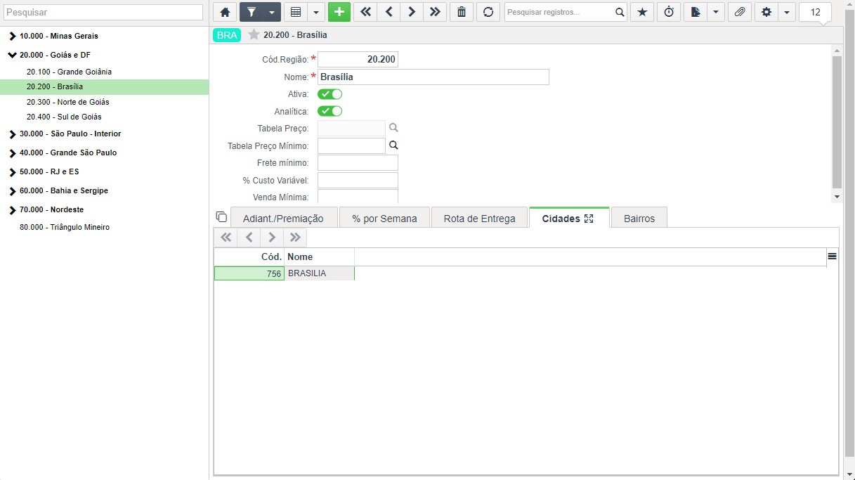The height and width of the screenshot is (480, 855).
Task: Mark Brasília as favorite with gray star
Action: point(254,34)
